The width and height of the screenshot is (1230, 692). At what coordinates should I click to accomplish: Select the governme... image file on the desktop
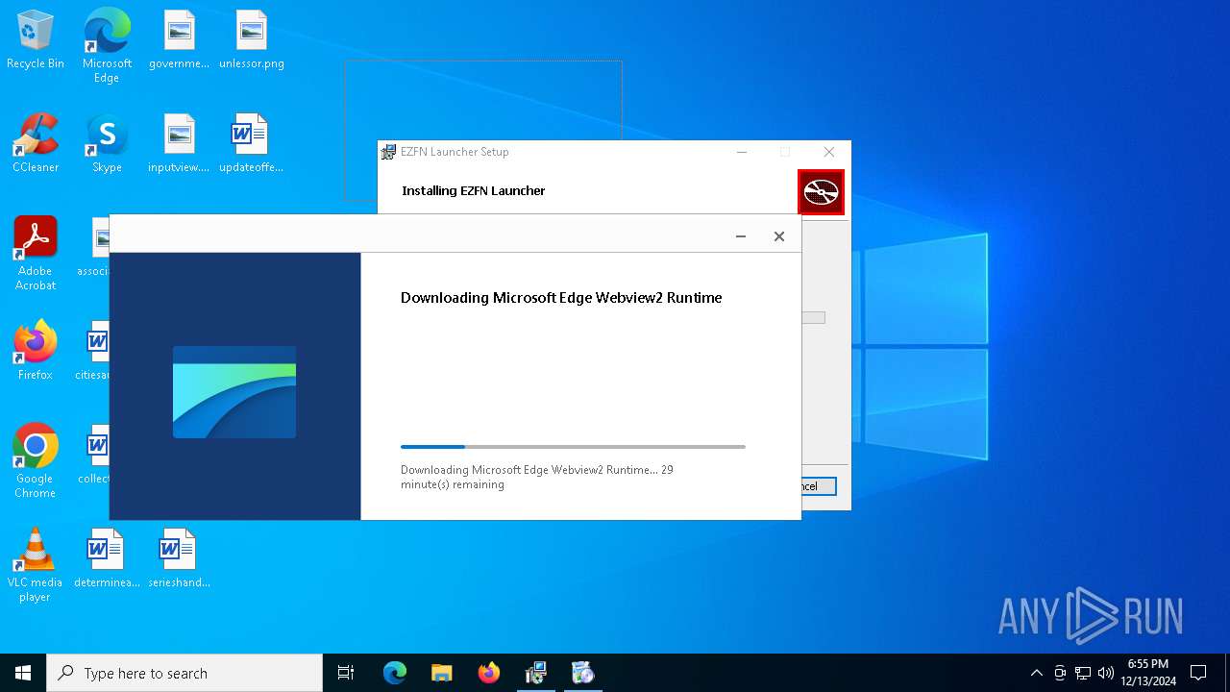(179, 40)
